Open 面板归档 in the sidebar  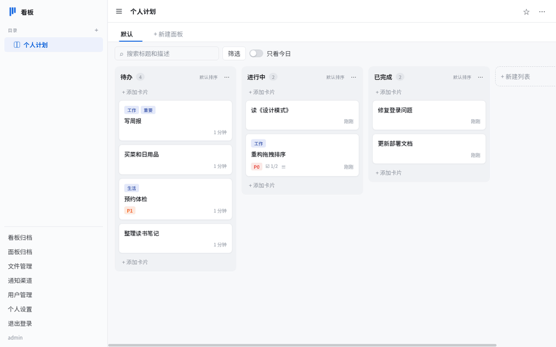(20, 252)
